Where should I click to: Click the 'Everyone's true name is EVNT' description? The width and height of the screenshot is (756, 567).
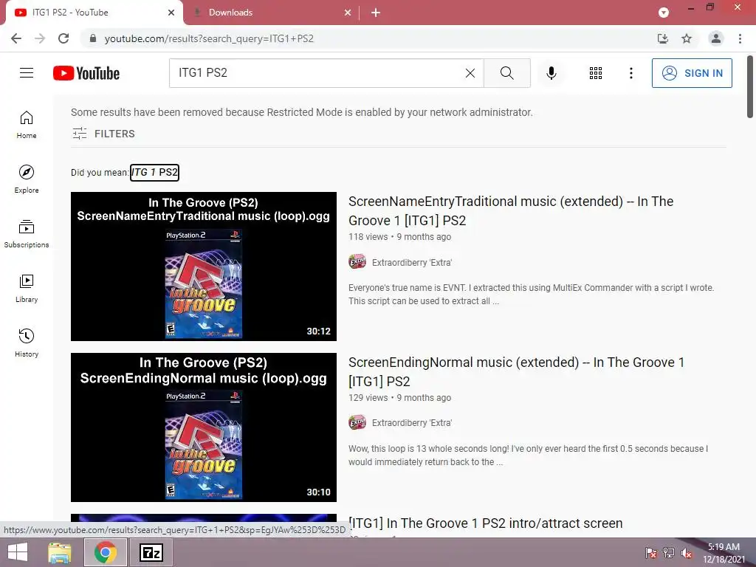(x=532, y=294)
